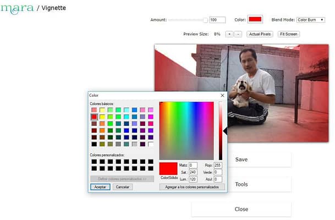Open the Tools menu button
Screen dimensions: 335x220
(241, 184)
